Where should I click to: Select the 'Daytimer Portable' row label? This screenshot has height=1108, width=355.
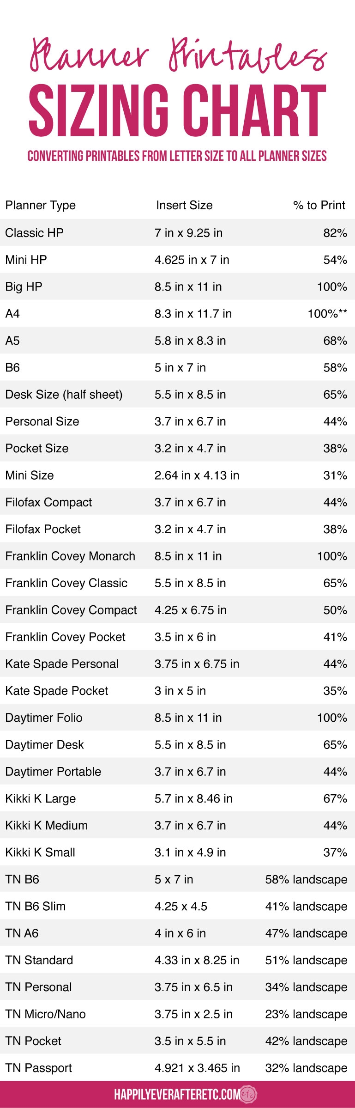click(x=53, y=772)
